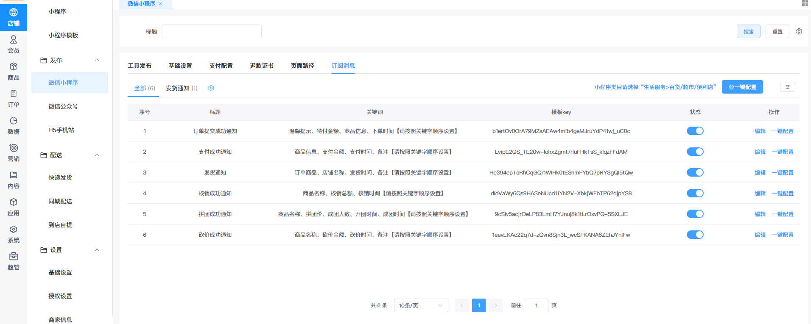The width and height of the screenshot is (811, 324).
Task: Select the 订阅消息 tab
Action: coord(343,66)
